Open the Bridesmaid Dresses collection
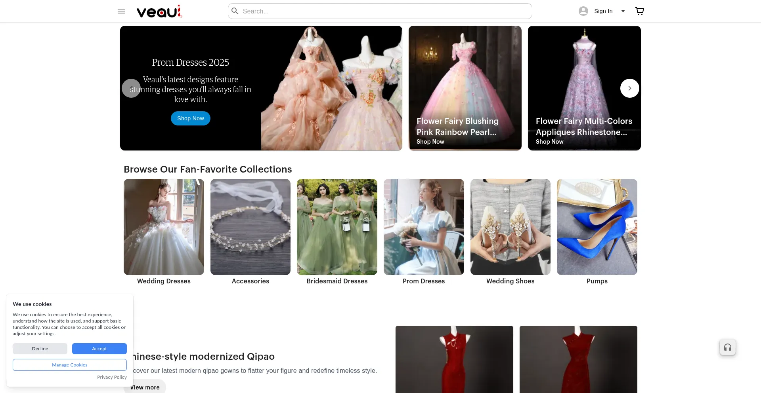Viewport: 761px width, 393px height. (x=337, y=227)
